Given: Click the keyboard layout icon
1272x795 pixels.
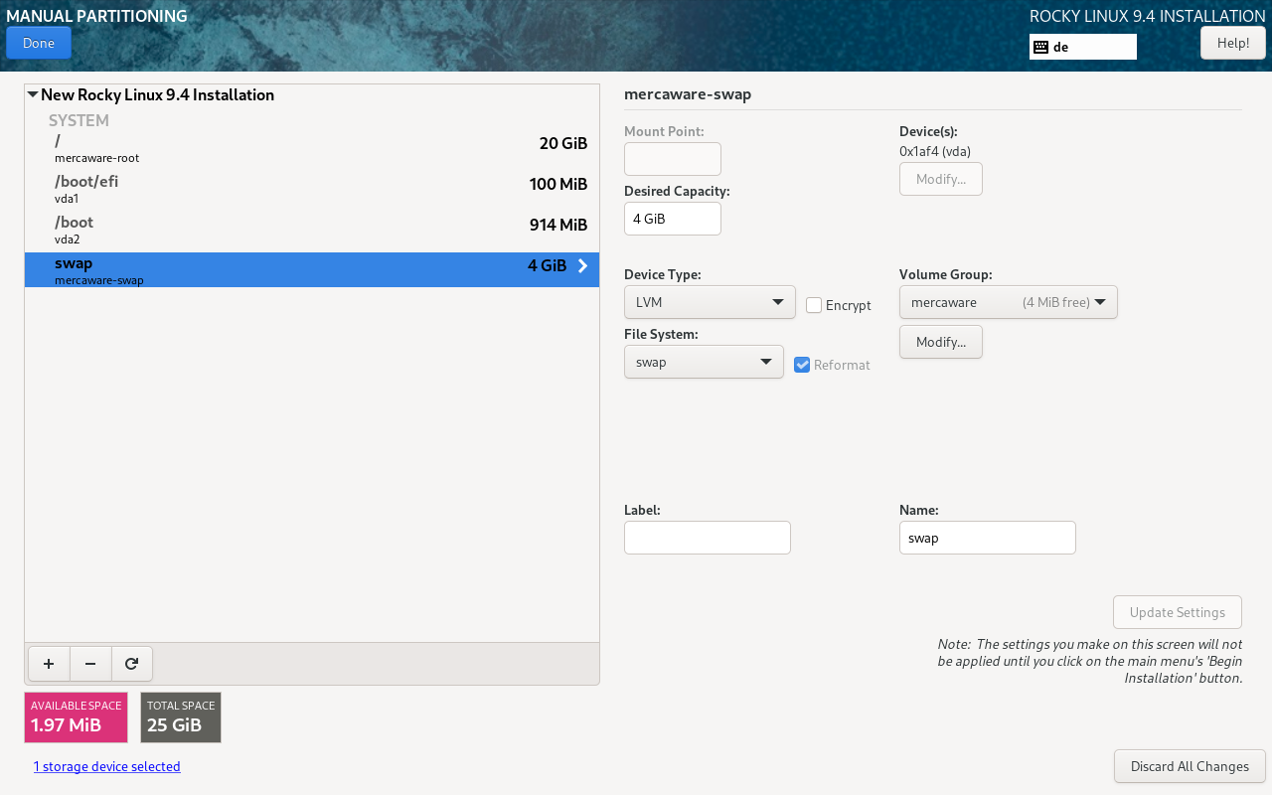Looking at the screenshot, I should pyautogui.click(x=1041, y=47).
